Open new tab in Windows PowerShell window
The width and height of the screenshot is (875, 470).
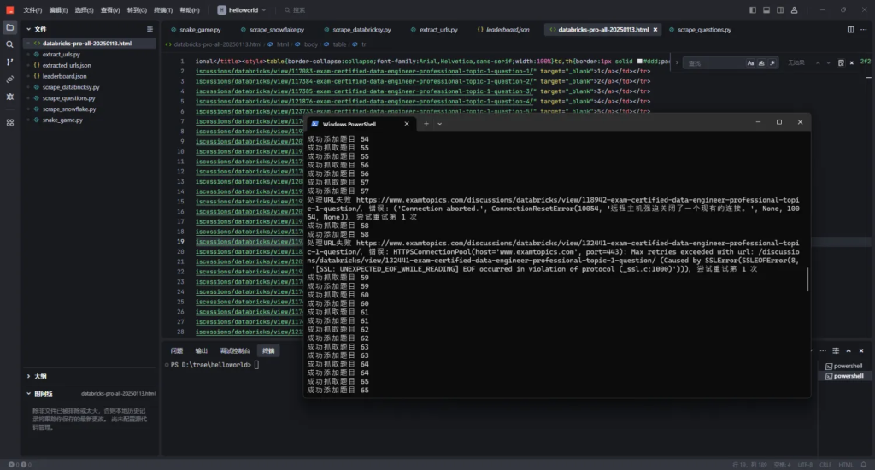(x=426, y=124)
